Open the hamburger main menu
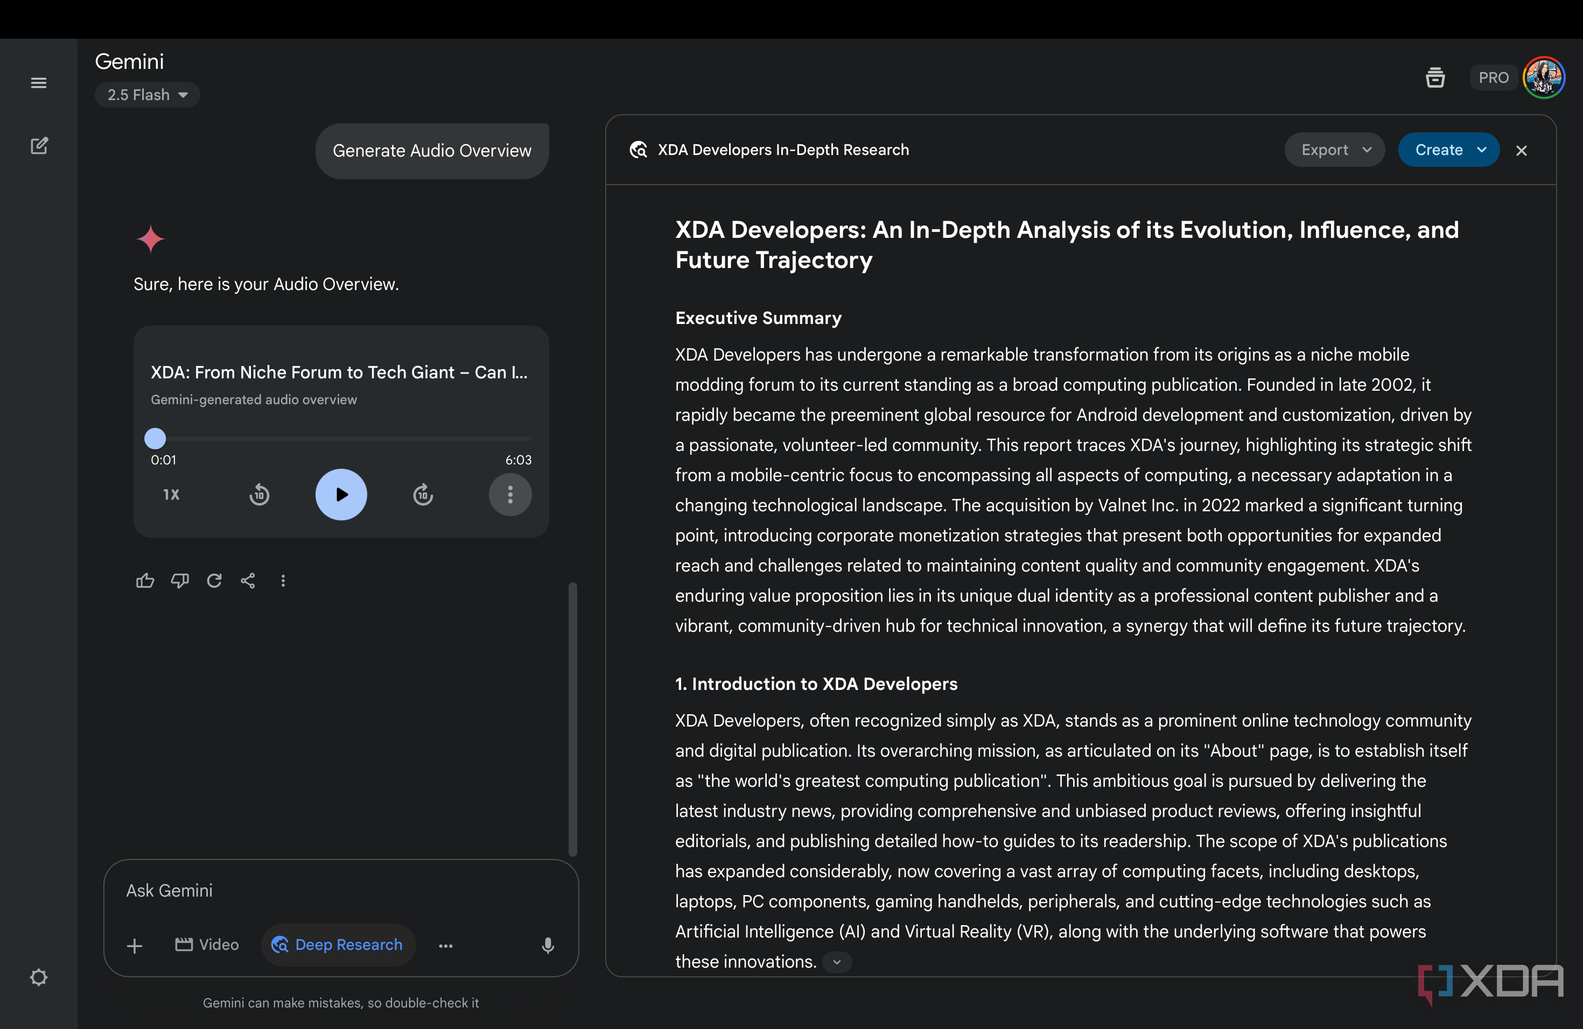 (x=39, y=83)
